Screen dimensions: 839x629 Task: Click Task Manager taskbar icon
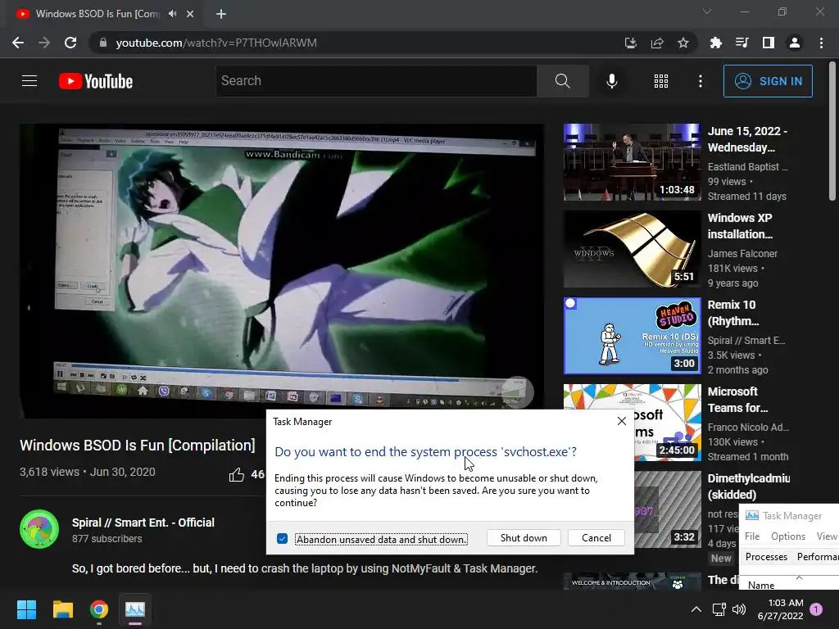click(x=135, y=609)
